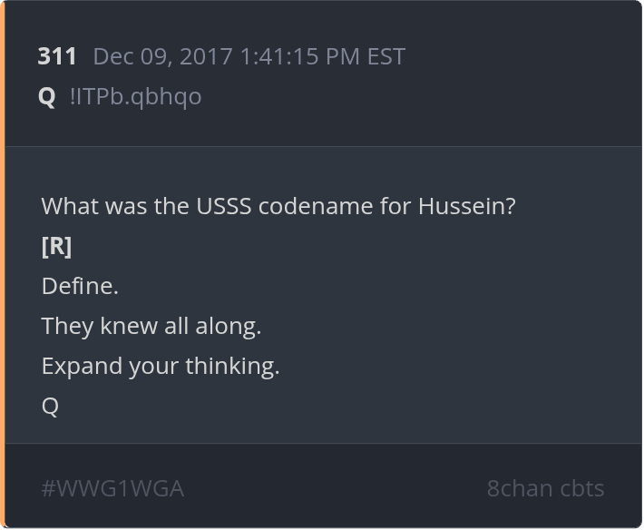
Task: Click the 1:41:15 PM time text
Action: (x=300, y=56)
